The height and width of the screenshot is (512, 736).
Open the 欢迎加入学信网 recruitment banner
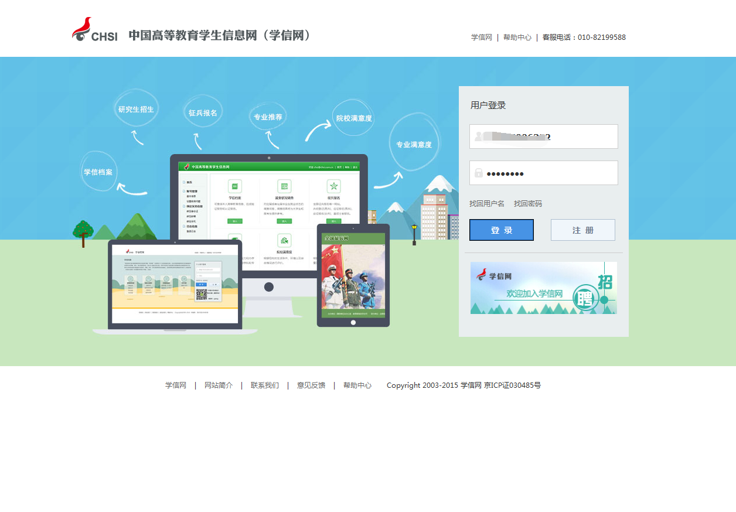point(544,288)
